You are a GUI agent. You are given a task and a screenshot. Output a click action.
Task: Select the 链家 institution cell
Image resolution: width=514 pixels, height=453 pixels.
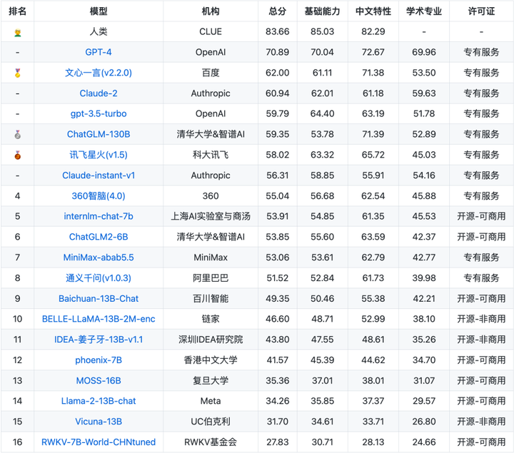[x=211, y=319]
